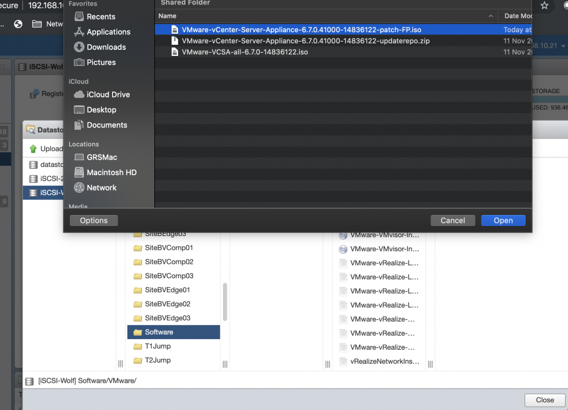Go to Downloads in the sidebar
The image size is (568, 410).
click(x=100, y=47)
